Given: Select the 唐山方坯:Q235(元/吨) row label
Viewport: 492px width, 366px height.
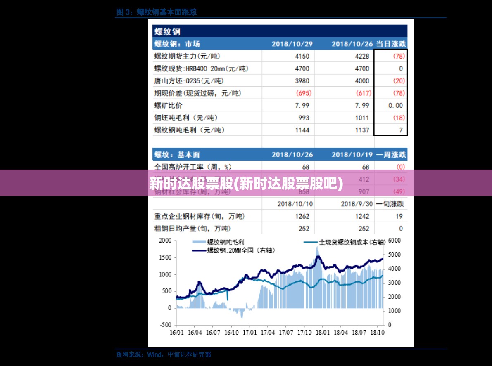Looking at the screenshot, I should [189, 81].
